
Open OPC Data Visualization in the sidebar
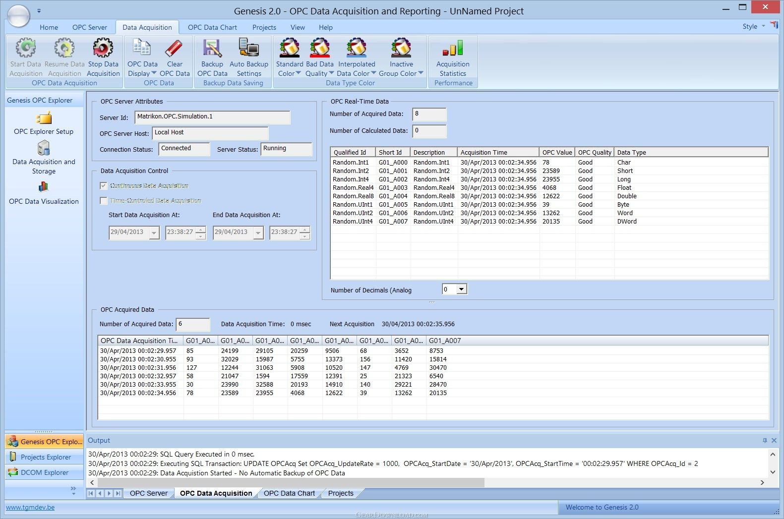[x=44, y=187]
